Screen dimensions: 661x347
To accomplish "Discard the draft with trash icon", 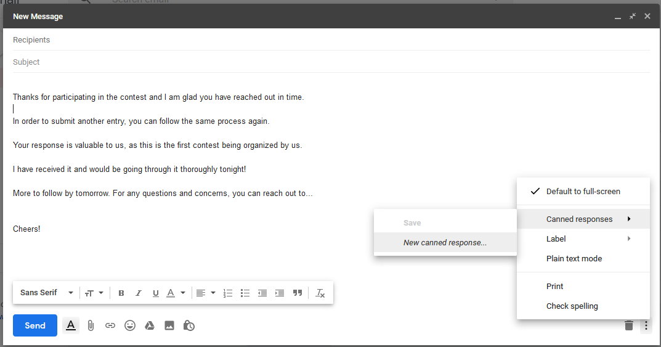I will 628,325.
